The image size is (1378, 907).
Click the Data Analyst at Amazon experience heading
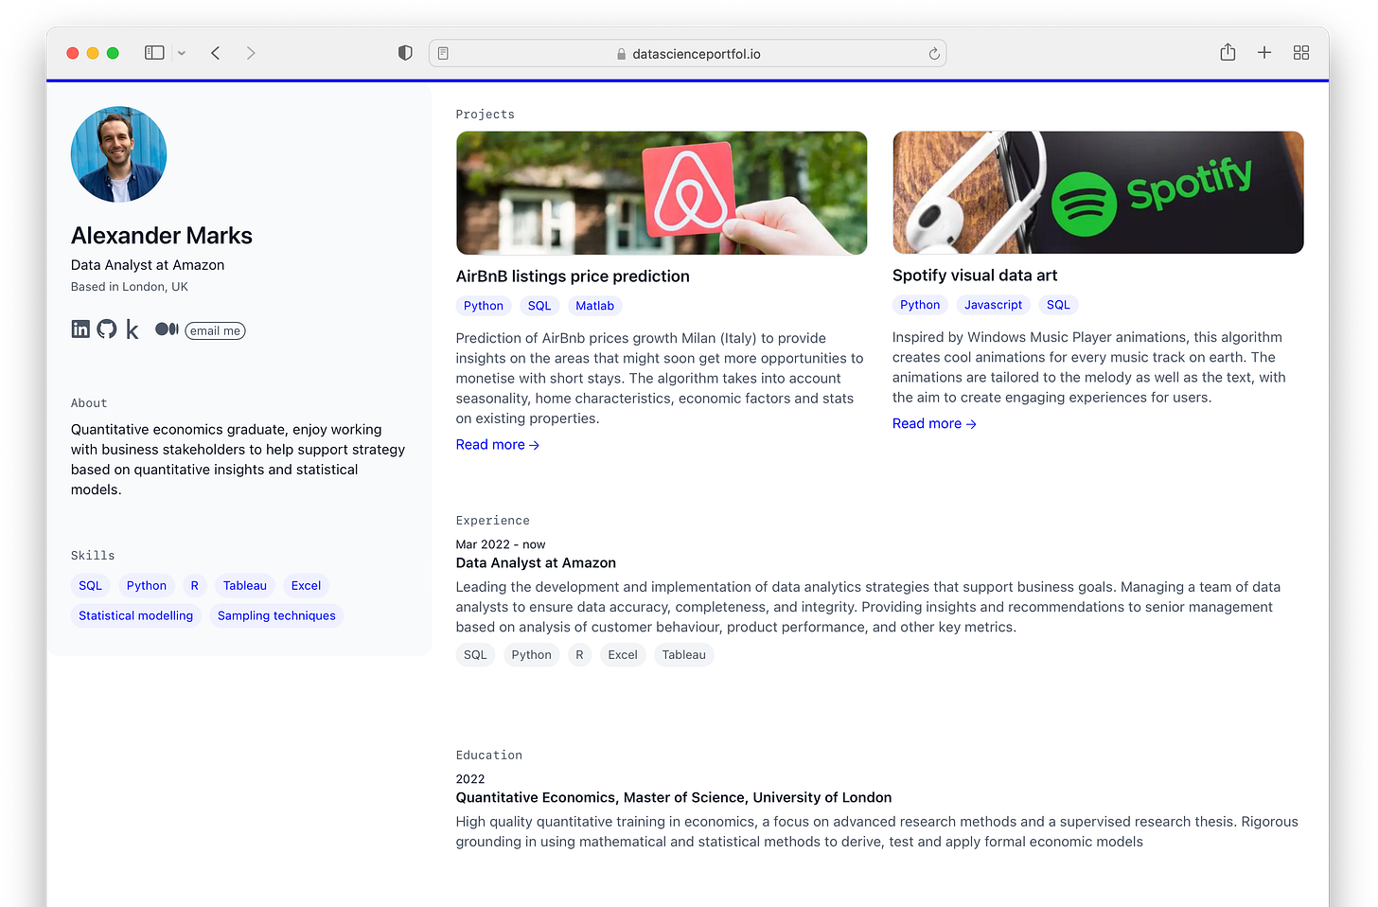click(x=536, y=563)
